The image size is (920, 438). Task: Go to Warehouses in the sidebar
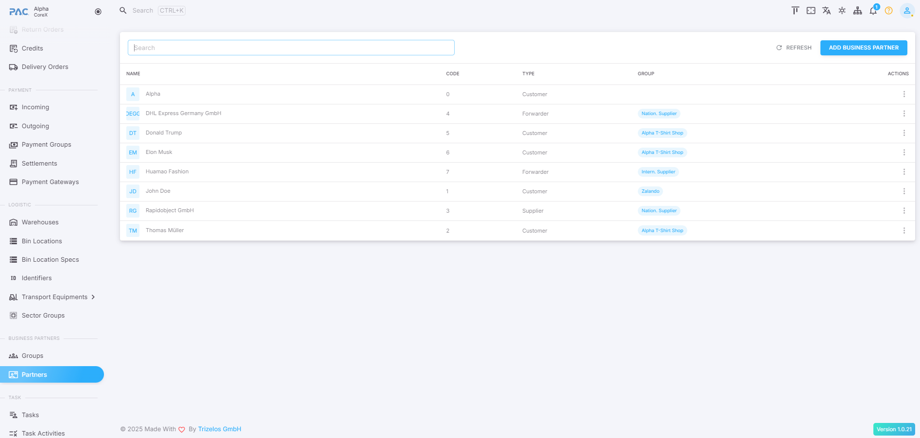pos(40,222)
